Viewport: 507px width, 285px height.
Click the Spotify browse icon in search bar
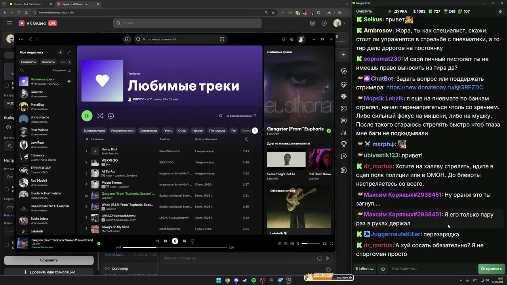[x=222, y=39]
